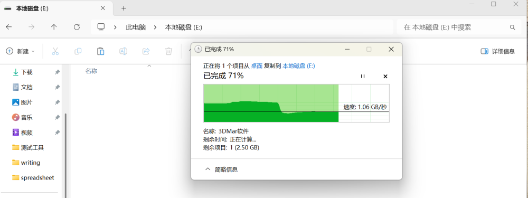Viewport: 528px width, 198px height.
Task: Click the 名称 column header
Action: [x=91, y=71]
